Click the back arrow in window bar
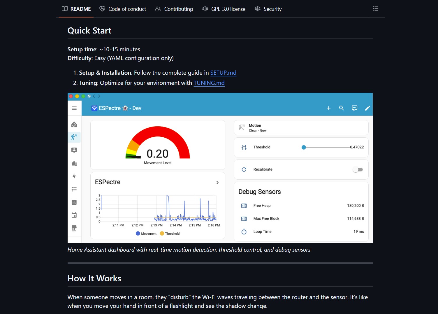438x314 pixels. click(x=94, y=96)
